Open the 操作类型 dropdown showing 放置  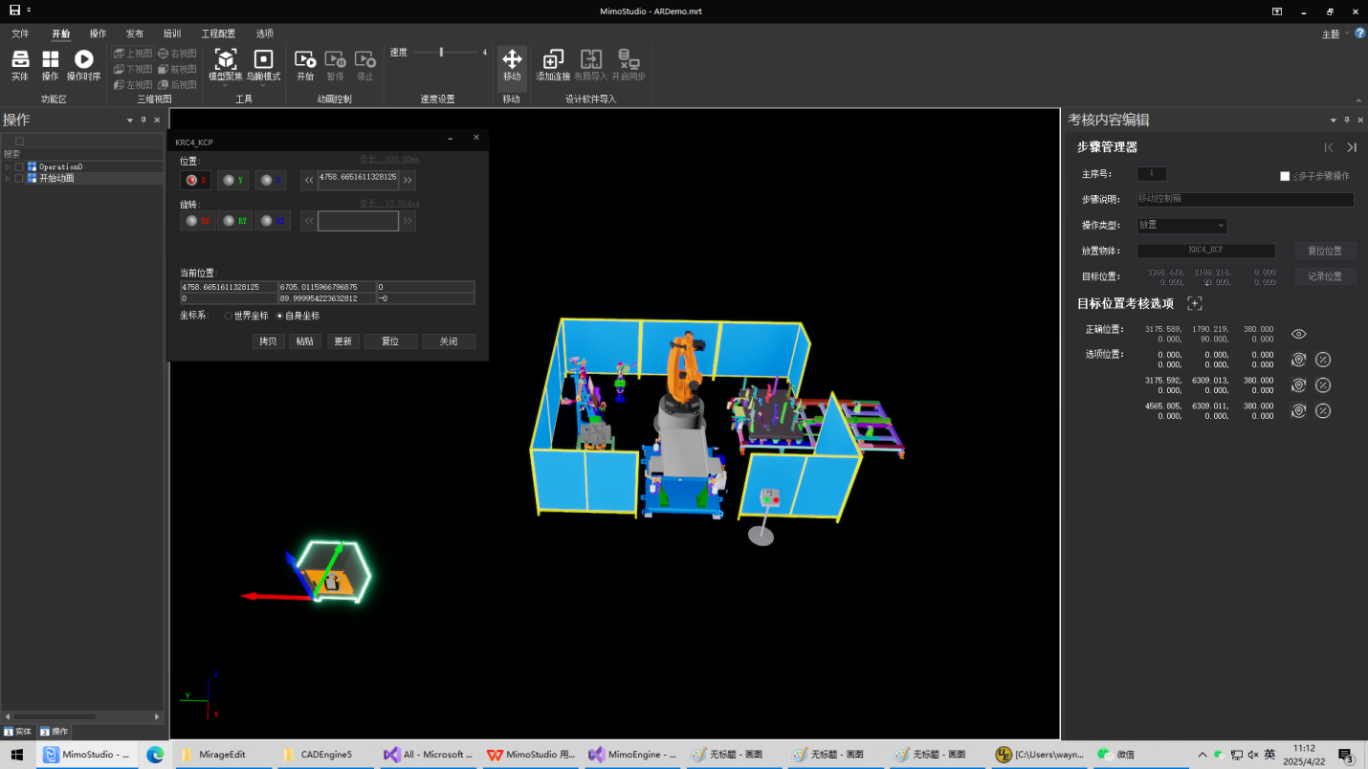click(x=1182, y=226)
